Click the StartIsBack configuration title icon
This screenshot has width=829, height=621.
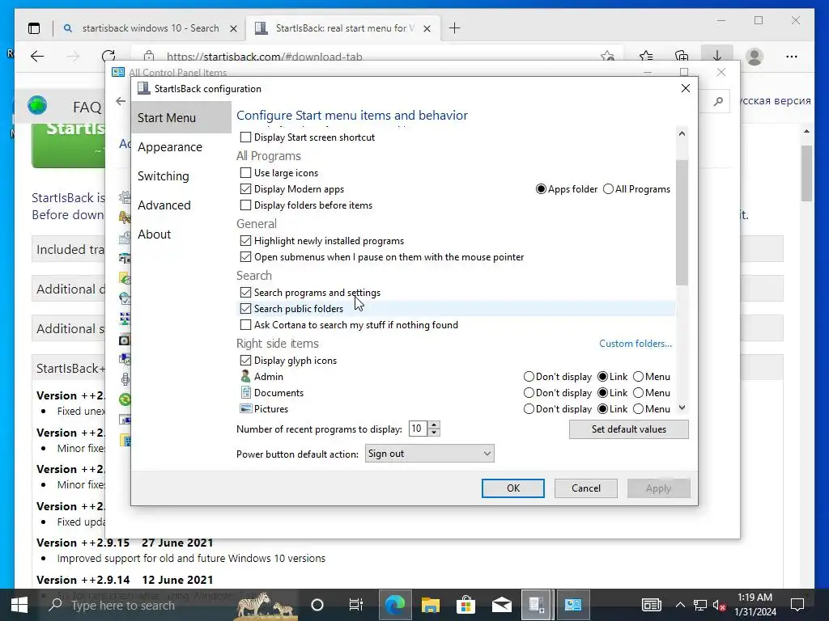coord(144,88)
